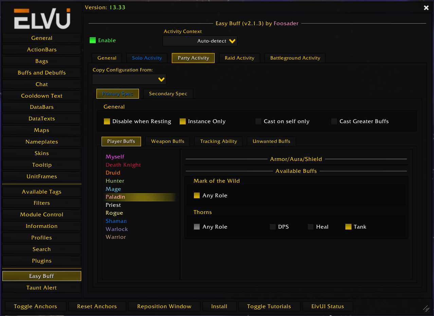The image size is (434, 316).
Task: Toggle Thorns Any Role checkbox
Action: click(197, 227)
